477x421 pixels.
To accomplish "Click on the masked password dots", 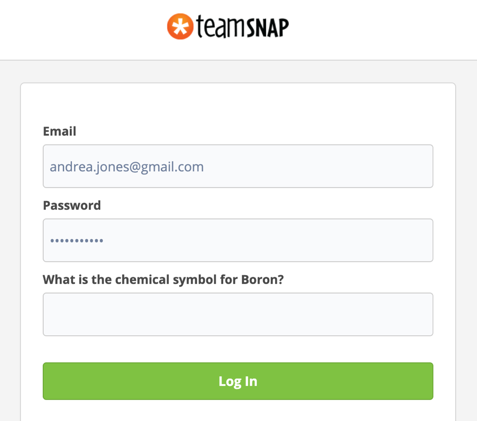I will [x=77, y=241].
